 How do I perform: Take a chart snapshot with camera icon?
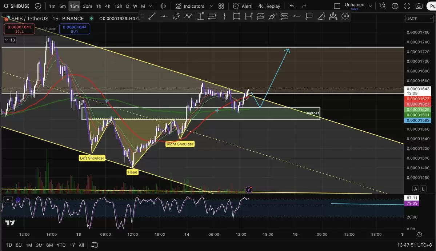coord(419,6)
